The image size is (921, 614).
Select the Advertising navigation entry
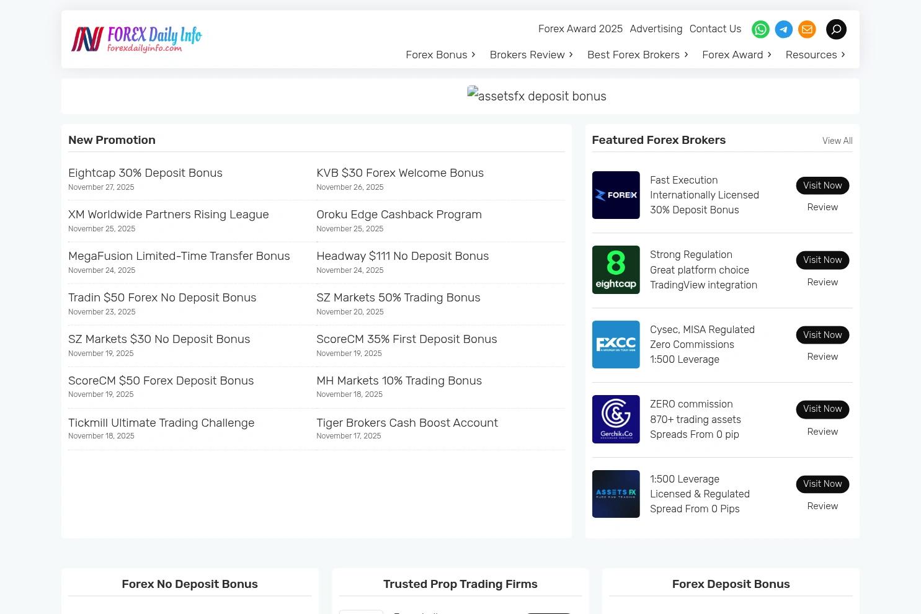click(656, 29)
